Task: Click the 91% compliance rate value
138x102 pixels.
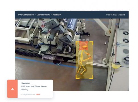Action: tap(38, 94)
